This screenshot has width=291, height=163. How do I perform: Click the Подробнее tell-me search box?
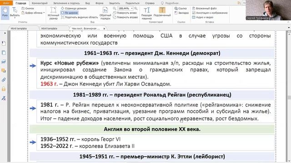(x=171, y=3)
